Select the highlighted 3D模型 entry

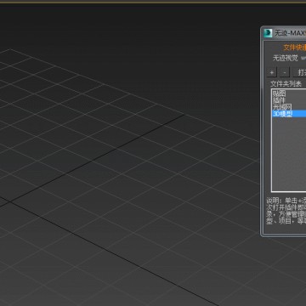coord(289,114)
